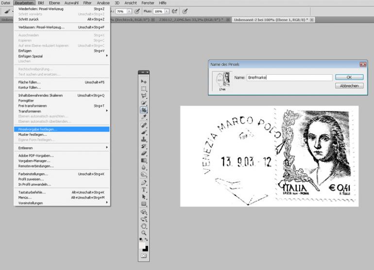Select the 3D Rotate tool
Image resolution: width=374 pixels, height=270 pixels.
144,212
